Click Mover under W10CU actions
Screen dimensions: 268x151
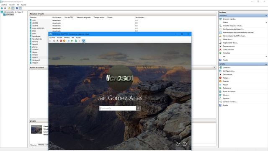tap(226, 95)
